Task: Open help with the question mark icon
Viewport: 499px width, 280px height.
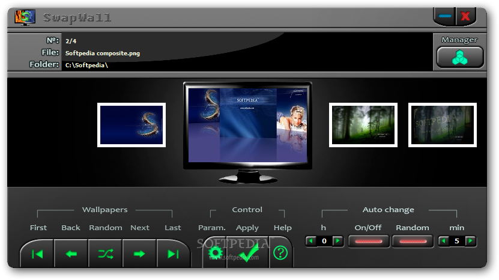Action: (x=280, y=253)
